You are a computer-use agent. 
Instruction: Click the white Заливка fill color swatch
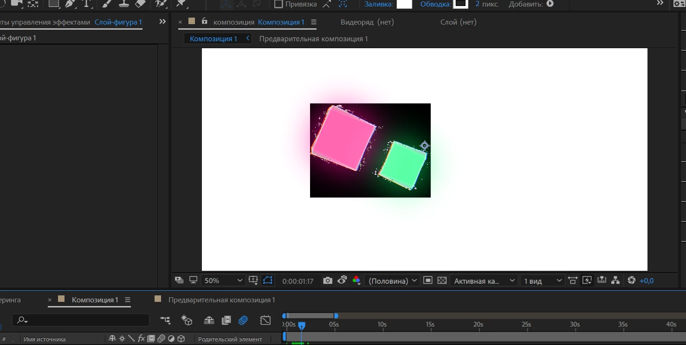coord(404,4)
